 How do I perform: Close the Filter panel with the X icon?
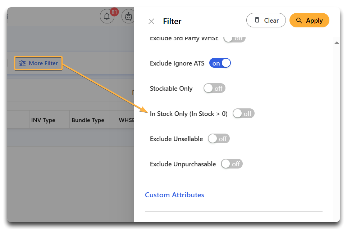tap(151, 21)
